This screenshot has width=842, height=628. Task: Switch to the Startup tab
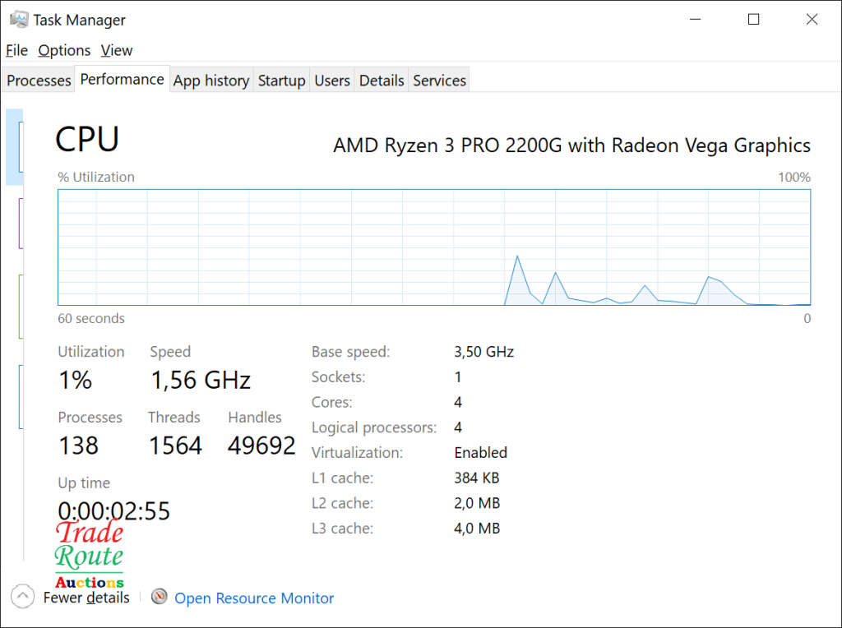281,80
